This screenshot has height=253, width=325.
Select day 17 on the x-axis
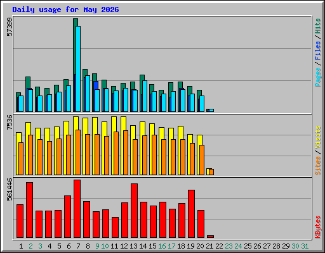click(x=171, y=246)
